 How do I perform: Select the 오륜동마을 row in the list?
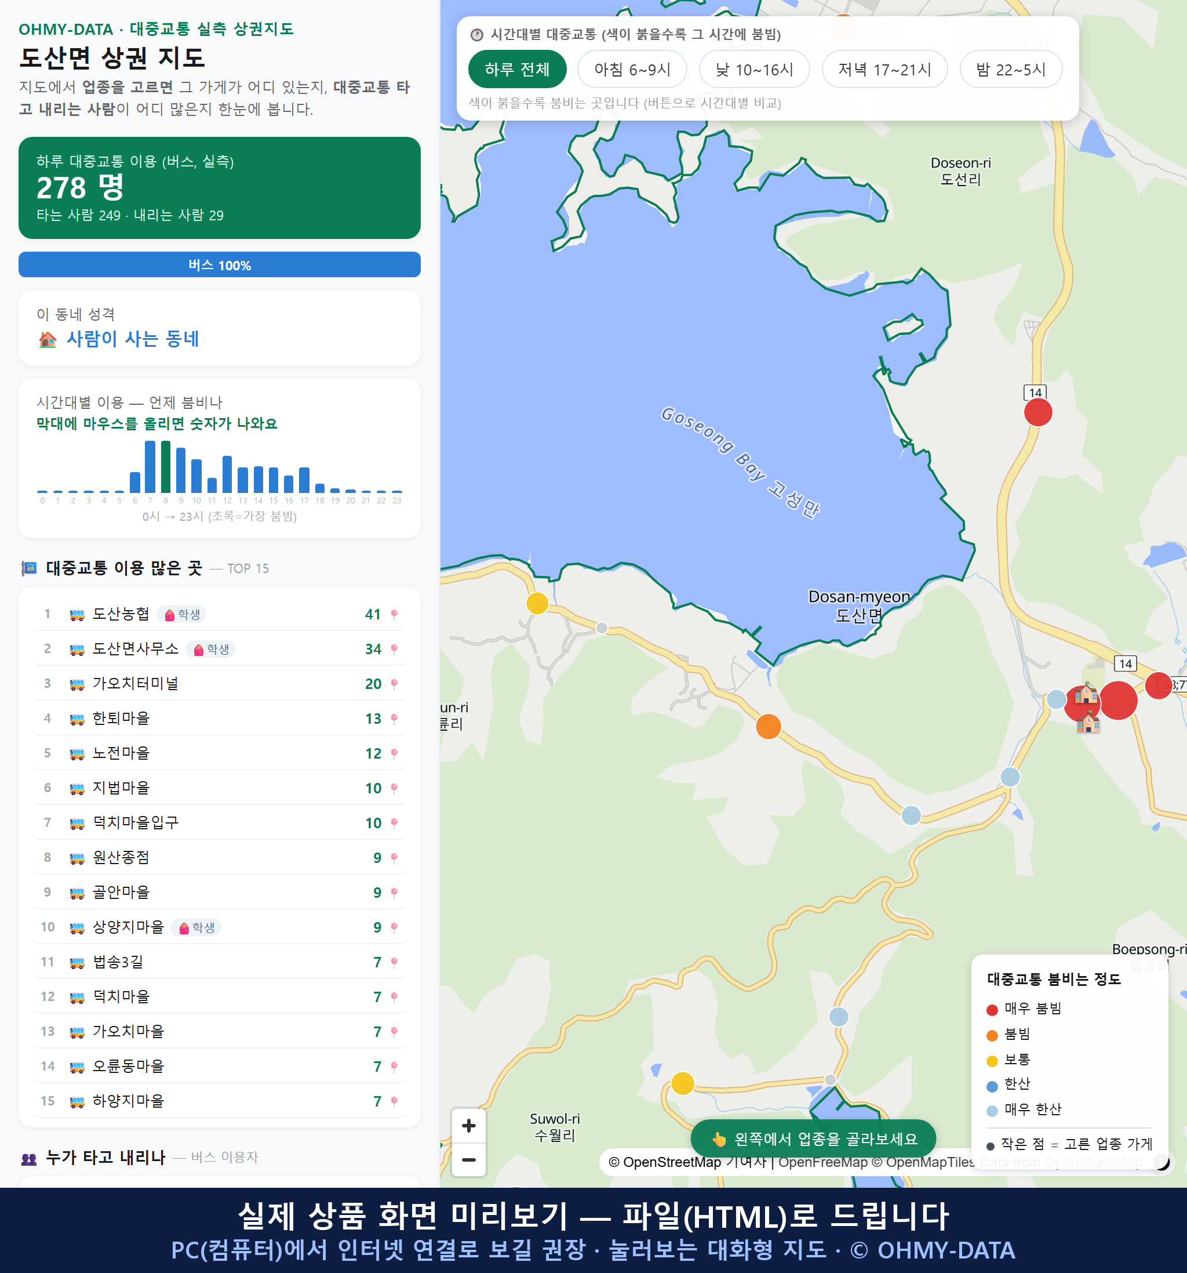[219, 1067]
